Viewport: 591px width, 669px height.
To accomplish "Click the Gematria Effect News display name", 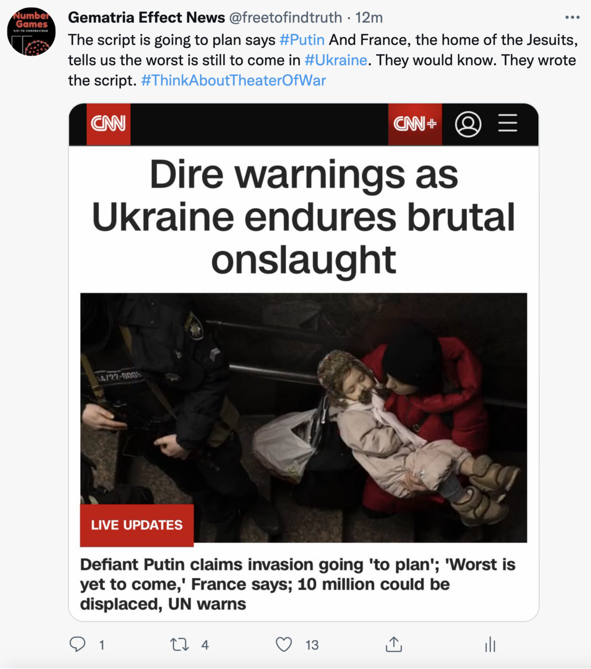I will [146, 18].
